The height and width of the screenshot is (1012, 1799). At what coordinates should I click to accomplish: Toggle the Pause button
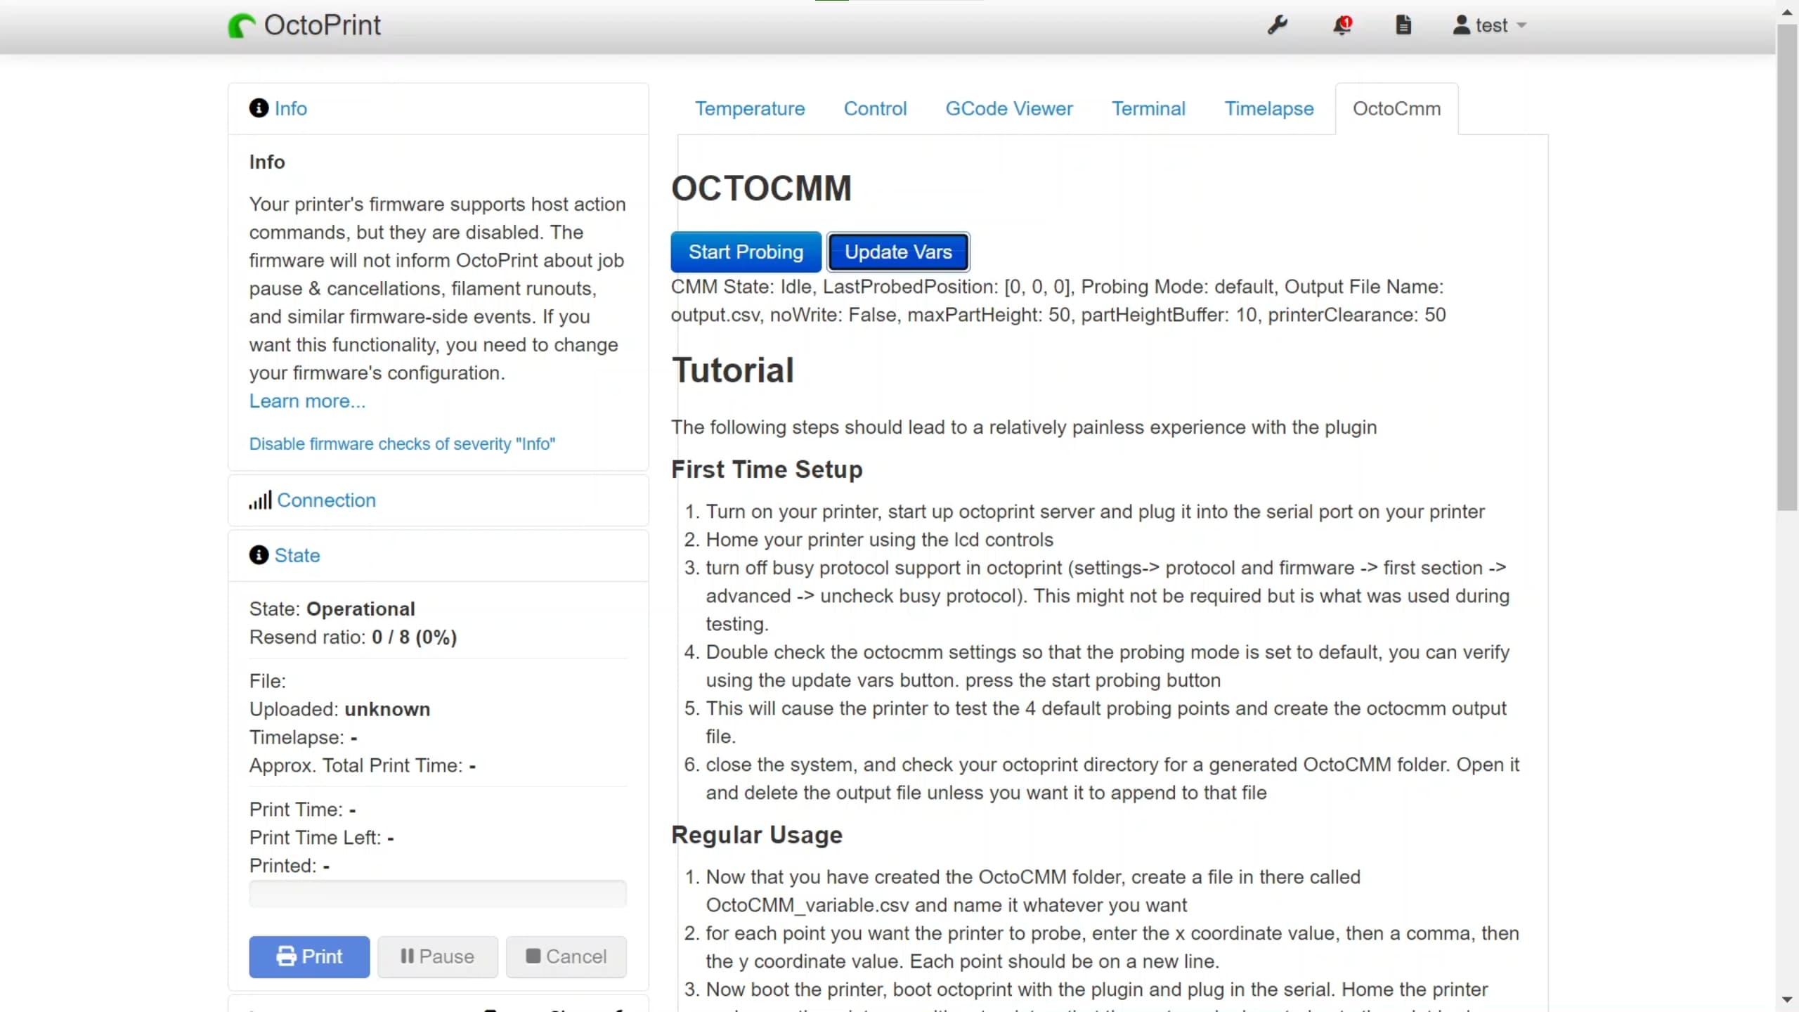tap(437, 955)
